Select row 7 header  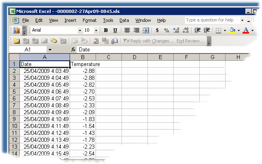[x=14, y=105]
